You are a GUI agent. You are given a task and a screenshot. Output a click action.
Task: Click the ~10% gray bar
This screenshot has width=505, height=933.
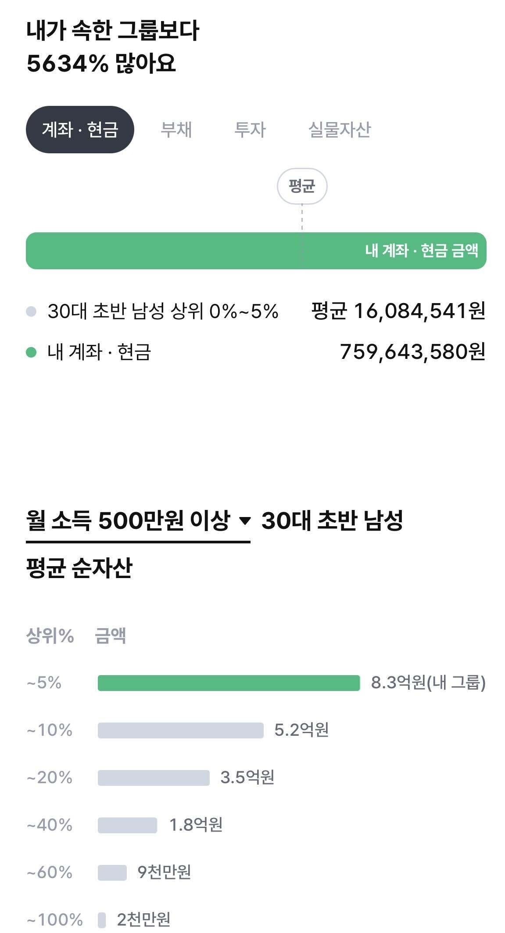180,731
